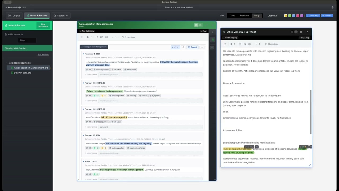The height and width of the screenshot is (191, 339).
Task: Click the pencil edit icon at PDF panel bottom
Action: pos(310,165)
